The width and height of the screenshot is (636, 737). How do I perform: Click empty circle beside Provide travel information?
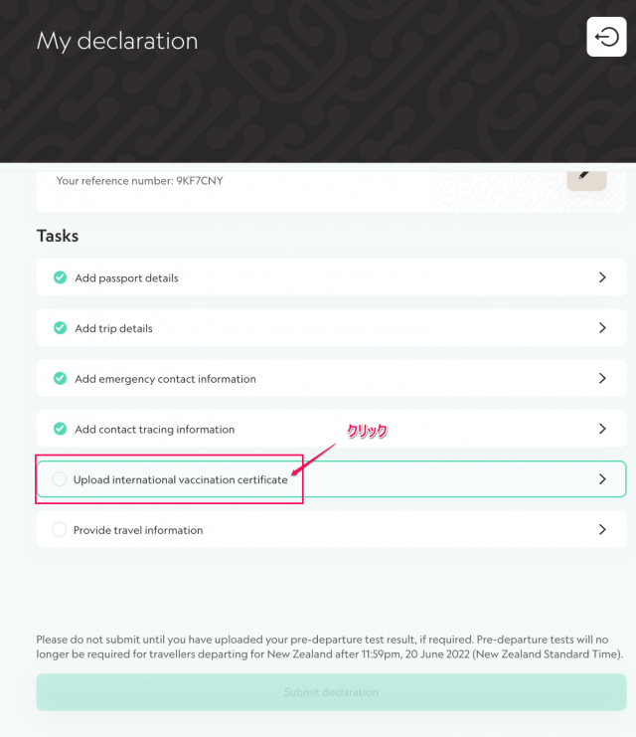coord(60,529)
